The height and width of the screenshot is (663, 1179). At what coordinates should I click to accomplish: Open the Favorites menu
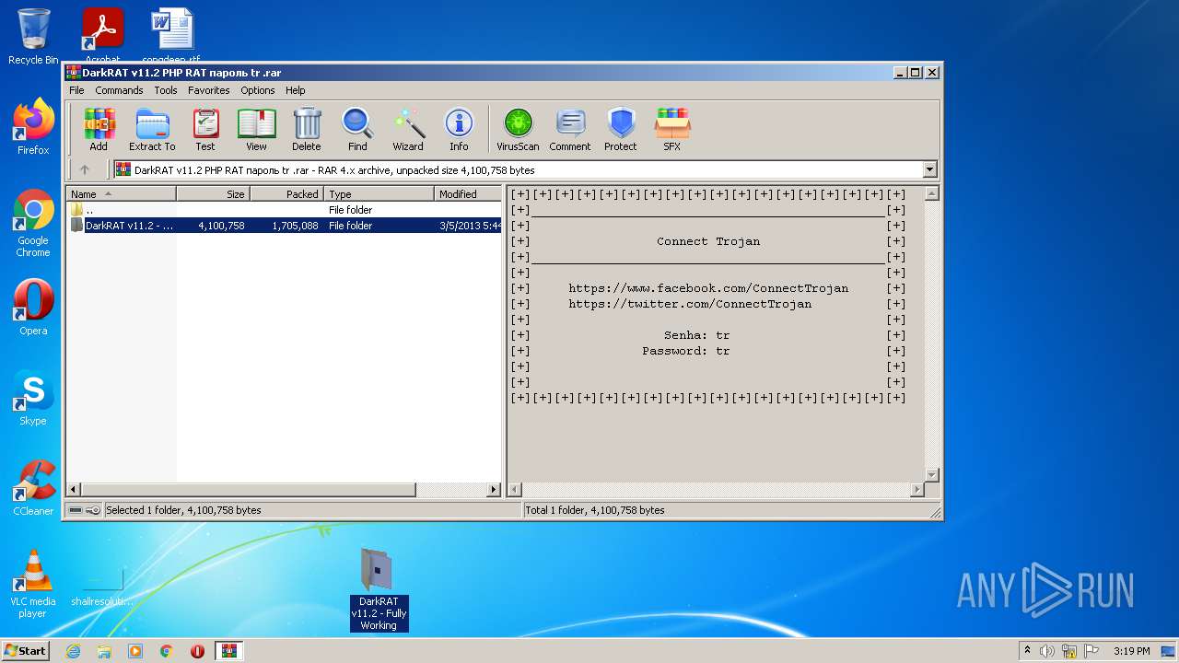pos(209,90)
